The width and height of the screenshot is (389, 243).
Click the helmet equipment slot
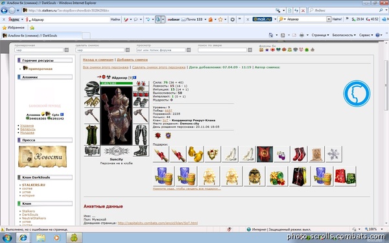coord(92,89)
